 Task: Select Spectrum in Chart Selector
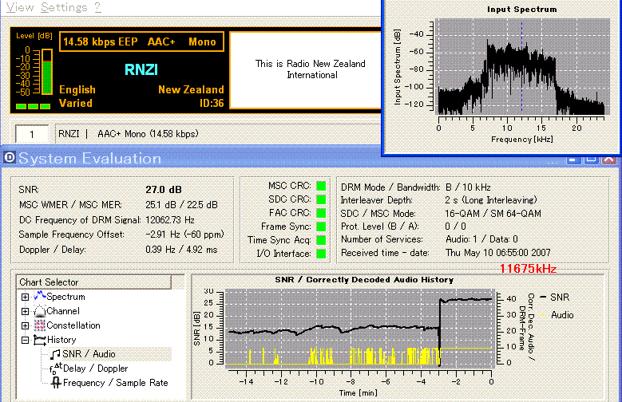(65, 297)
